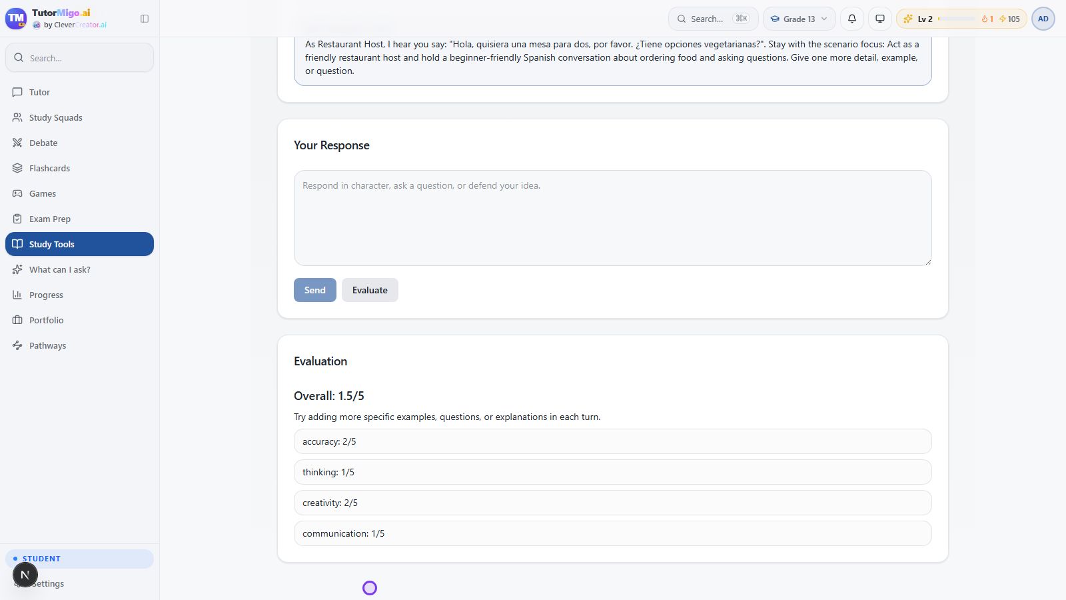
Task: Click the round N badge near Settings
Action: pos(25,575)
